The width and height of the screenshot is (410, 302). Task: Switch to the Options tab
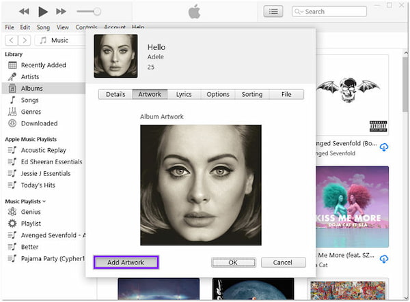coord(218,94)
